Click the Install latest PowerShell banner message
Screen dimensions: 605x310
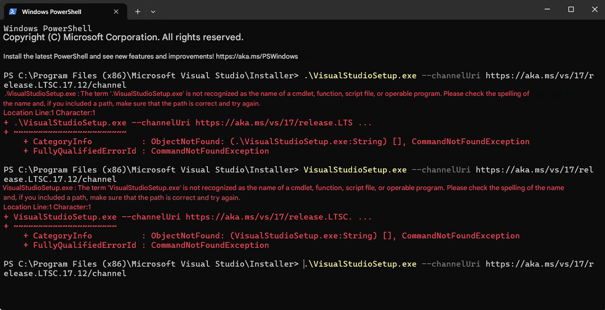click(149, 56)
